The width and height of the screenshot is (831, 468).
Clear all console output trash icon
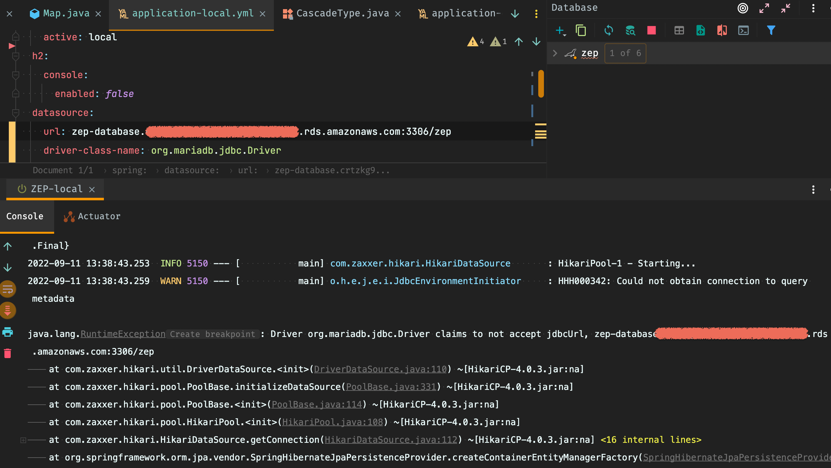8,353
